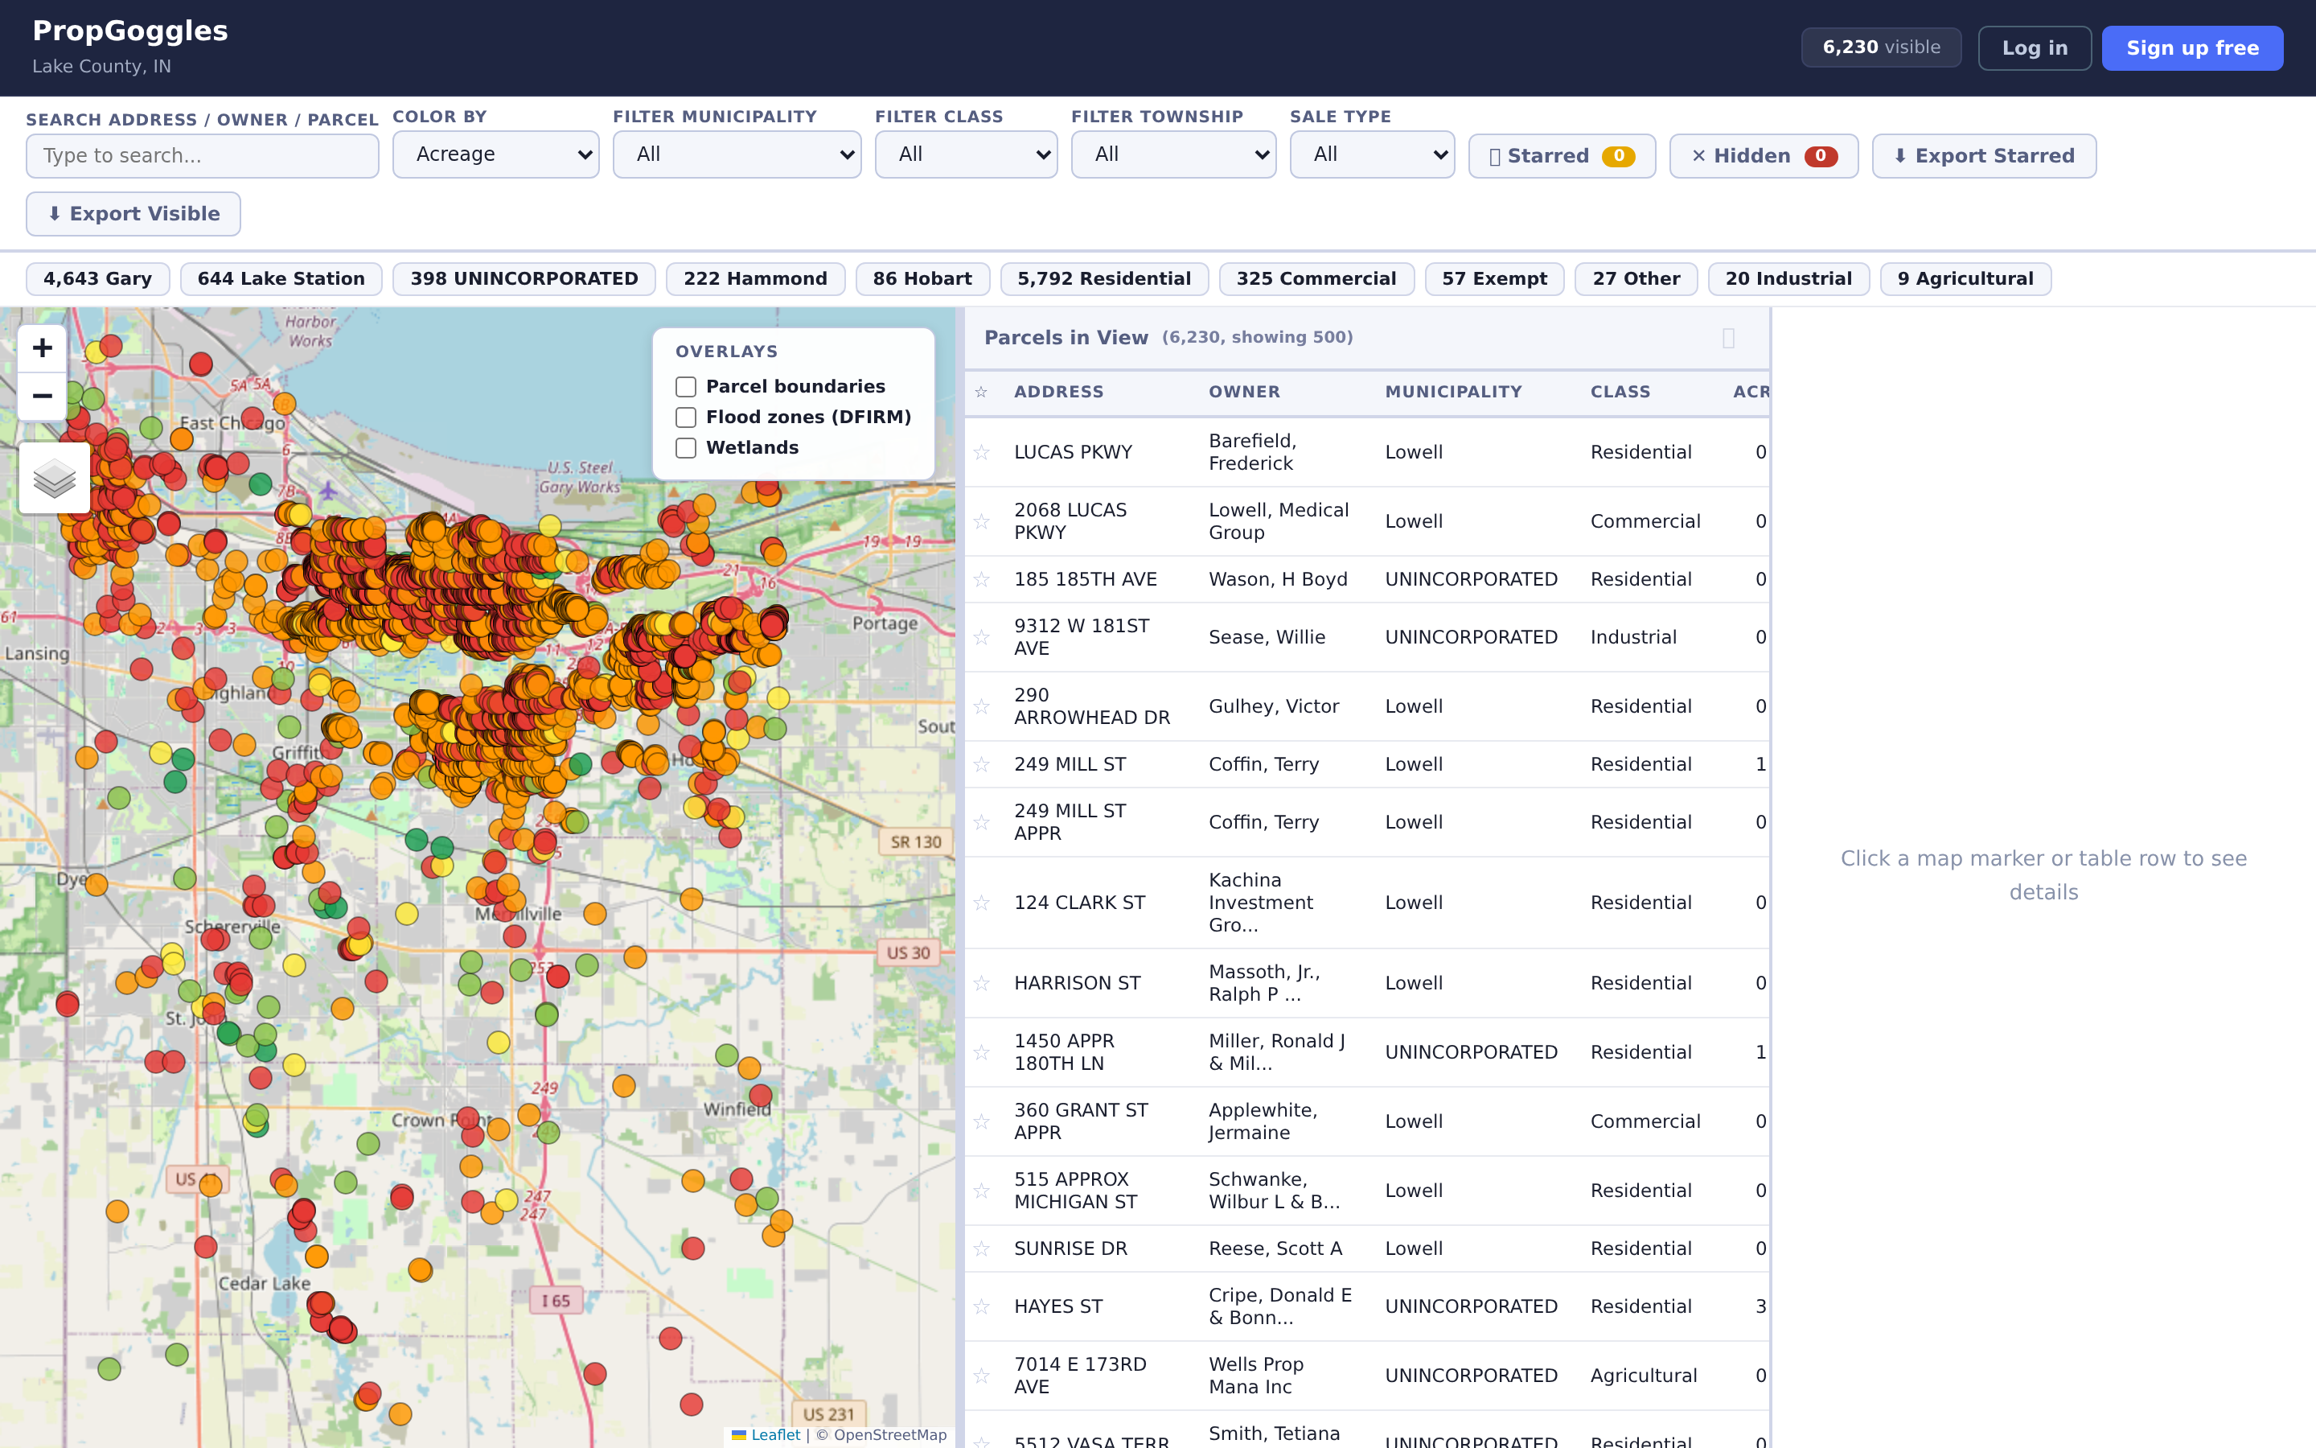Star the LUCAS PKWY Barefield row
2316x1448 pixels.
coord(981,452)
